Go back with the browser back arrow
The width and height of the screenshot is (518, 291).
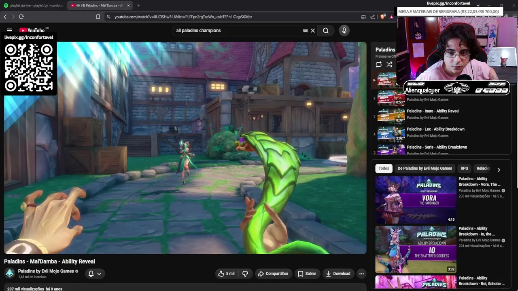(5, 17)
